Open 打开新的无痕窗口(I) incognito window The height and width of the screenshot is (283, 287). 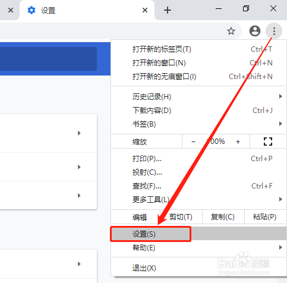coord(198,77)
